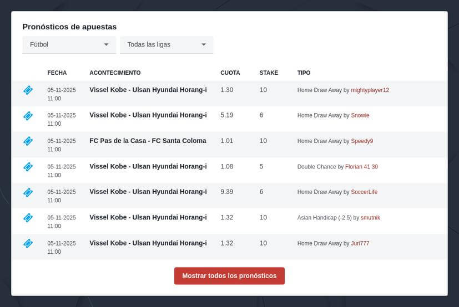Click ticket icon in SoccerLife's prediction row
Viewport: 459px width, 307px height.
(x=28, y=192)
